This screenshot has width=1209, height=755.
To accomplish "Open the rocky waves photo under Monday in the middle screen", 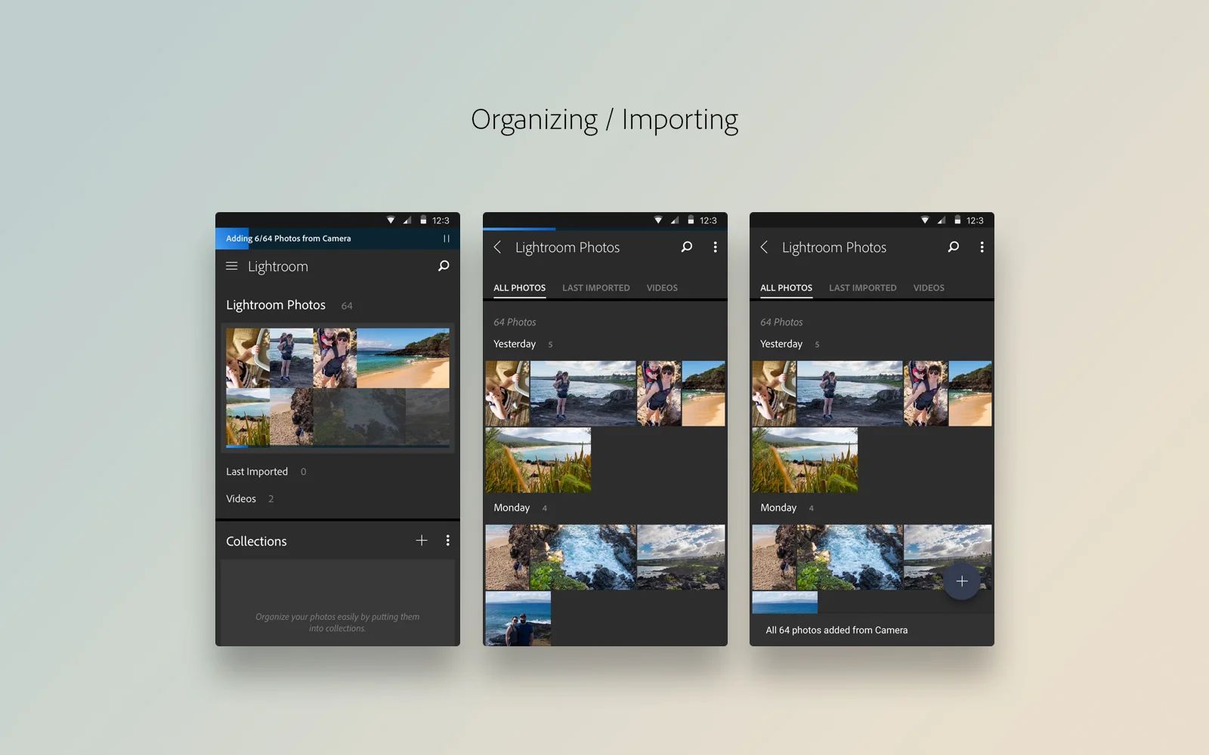I will pyautogui.click(x=583, y=557).
